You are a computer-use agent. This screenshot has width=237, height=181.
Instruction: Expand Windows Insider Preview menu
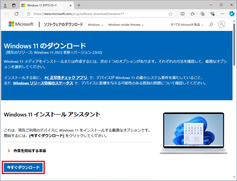pyautogui.click(x=126, y=25)
